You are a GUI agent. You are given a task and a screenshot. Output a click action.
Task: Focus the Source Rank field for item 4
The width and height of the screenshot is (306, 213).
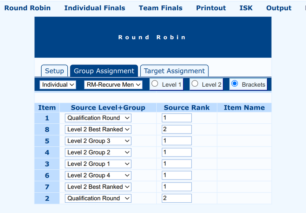point(177,152)
